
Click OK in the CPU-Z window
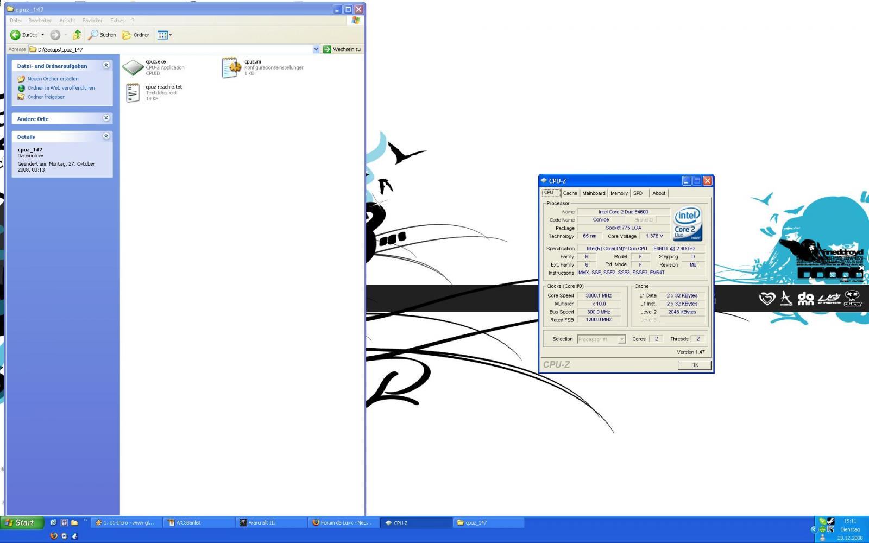click(695, 365)
